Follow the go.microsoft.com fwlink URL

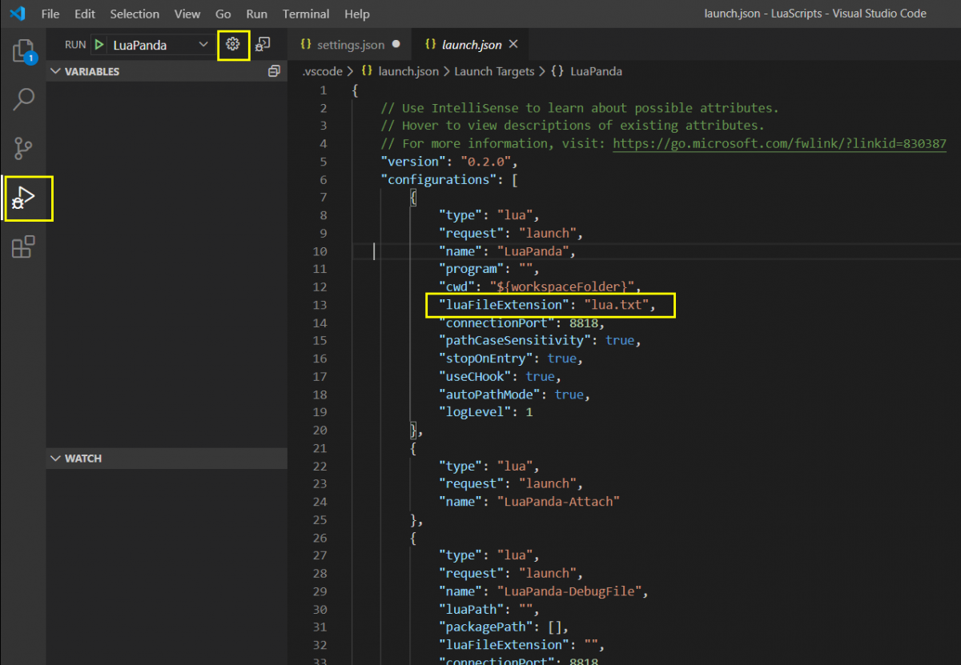pos(779,144)
